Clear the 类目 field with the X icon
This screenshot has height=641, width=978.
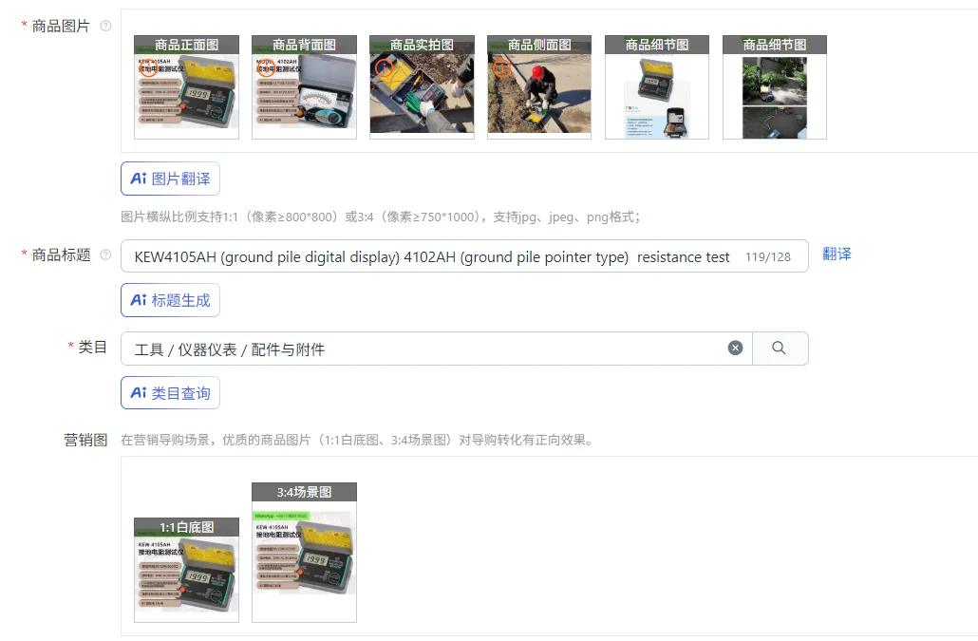point(735,348)
